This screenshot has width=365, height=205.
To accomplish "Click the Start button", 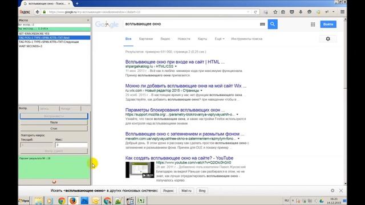I will coord(24,200).
